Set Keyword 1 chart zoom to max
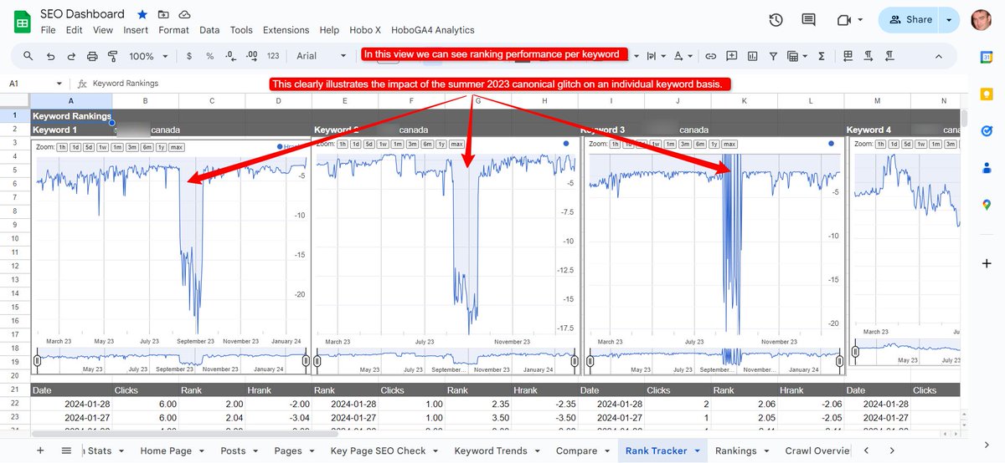This screenshot has width=1005, height=463. (x=176, y=147)
